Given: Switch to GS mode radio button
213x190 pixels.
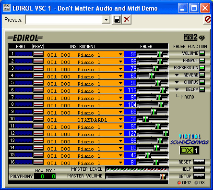Looking at the screenshot, I should [x=196, y=183].
